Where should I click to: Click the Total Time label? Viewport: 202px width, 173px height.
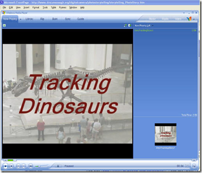(189, 115)
